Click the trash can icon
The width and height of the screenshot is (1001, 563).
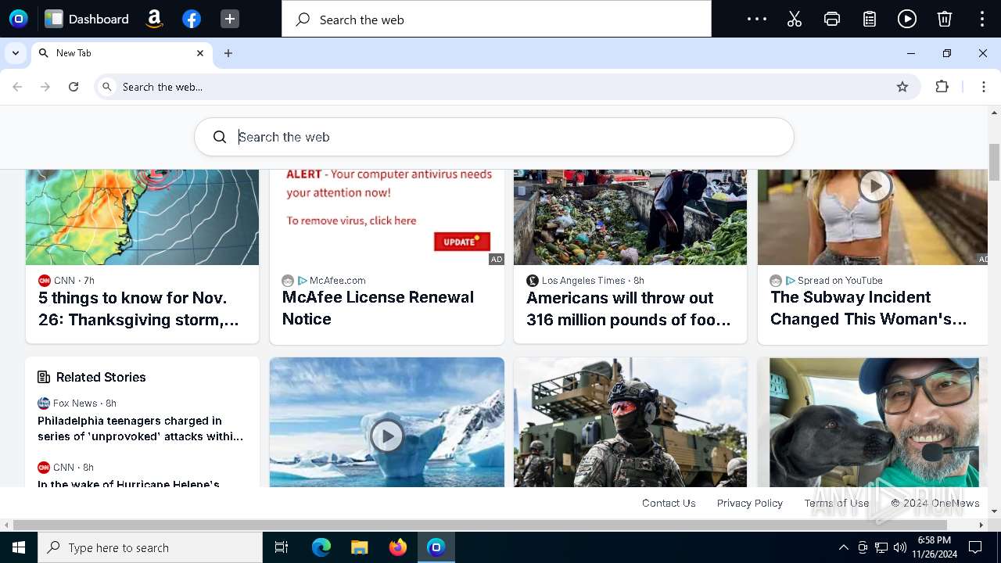pos(945,19)
